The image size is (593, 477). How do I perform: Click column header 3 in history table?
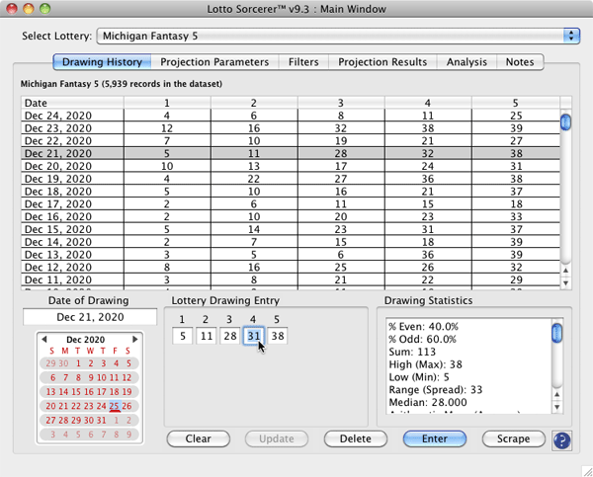pyautogui.click(x=341, y=103)
